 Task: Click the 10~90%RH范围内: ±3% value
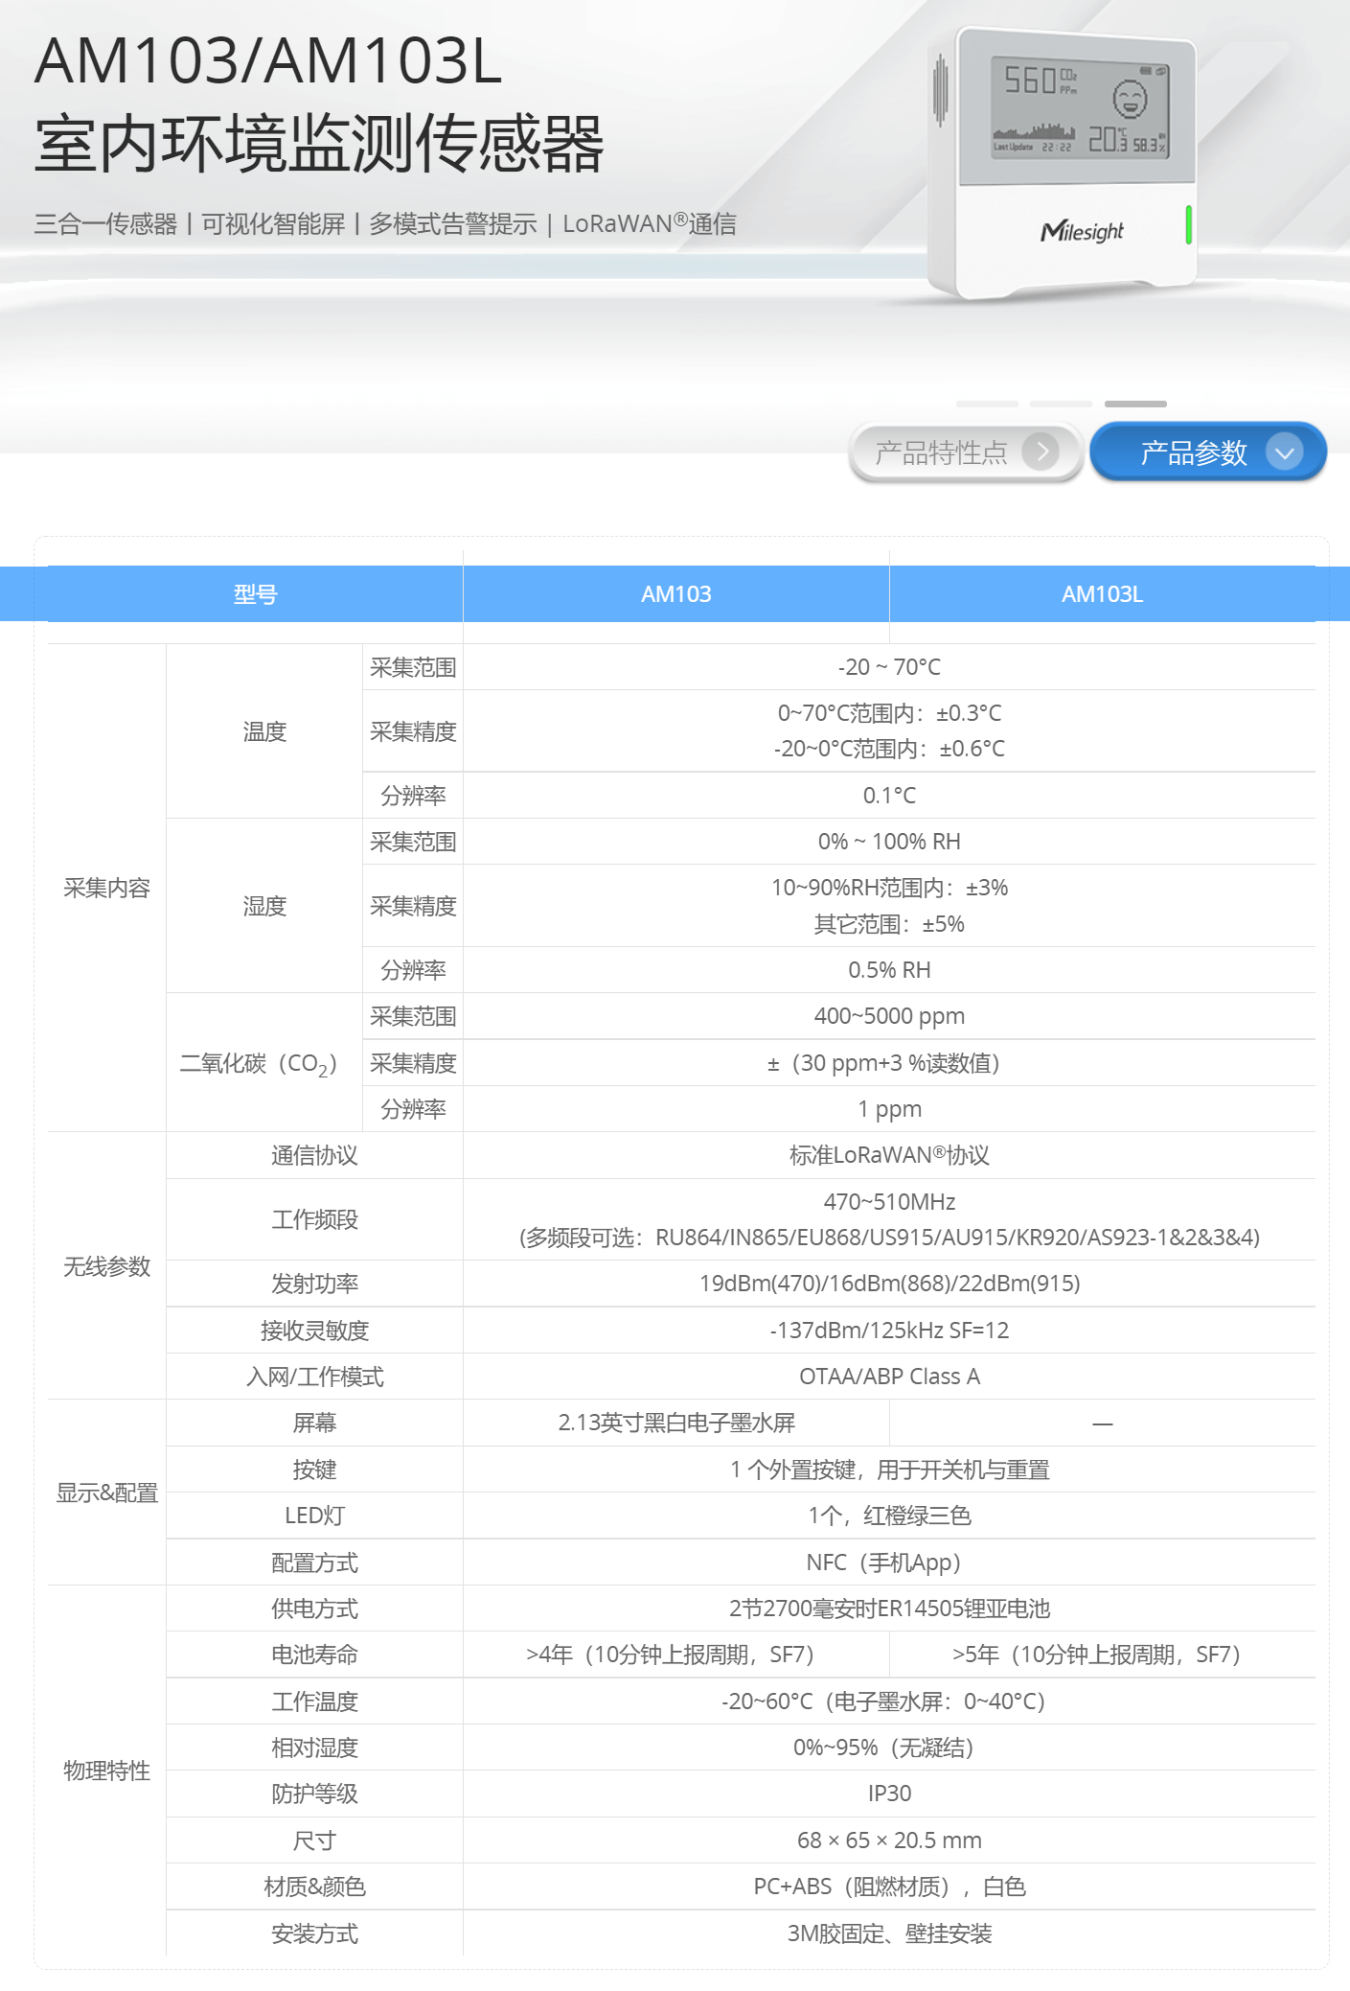tap(889, 888)
